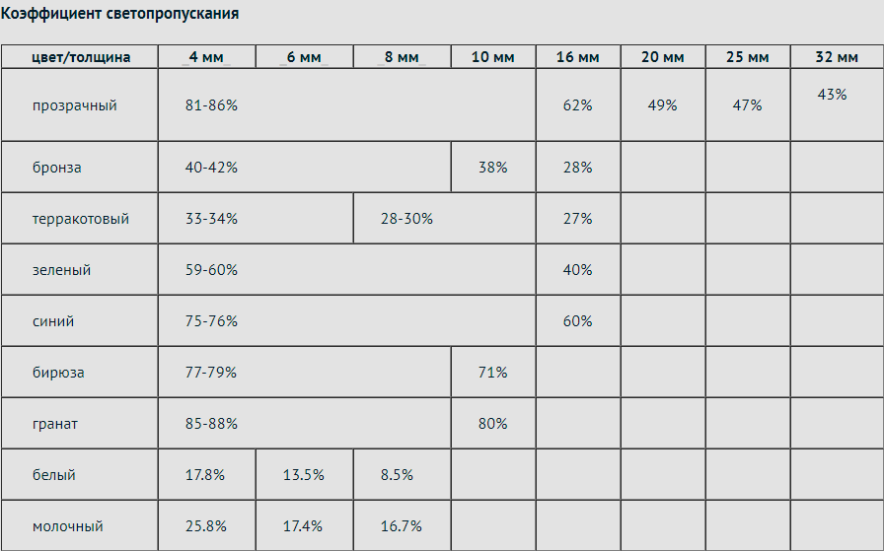Click the "цвет/толщина" header cell

tap(80, 57)
